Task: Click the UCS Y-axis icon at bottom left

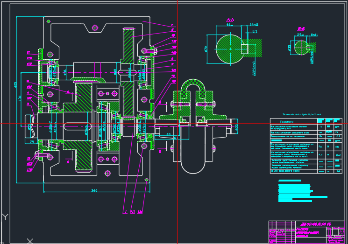Action: [x=5, y=216]
